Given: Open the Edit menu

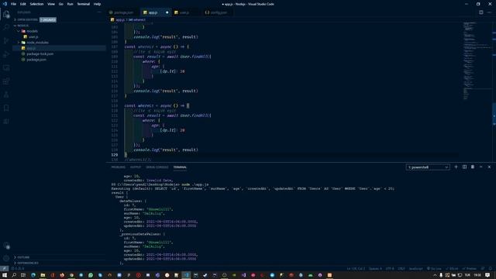Looking at the screenshot, I should tap(23, 4).
